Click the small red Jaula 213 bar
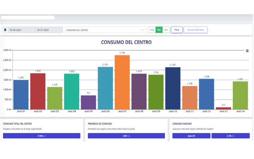Viewport: 254px width, 159px height. tap(224, 108)
